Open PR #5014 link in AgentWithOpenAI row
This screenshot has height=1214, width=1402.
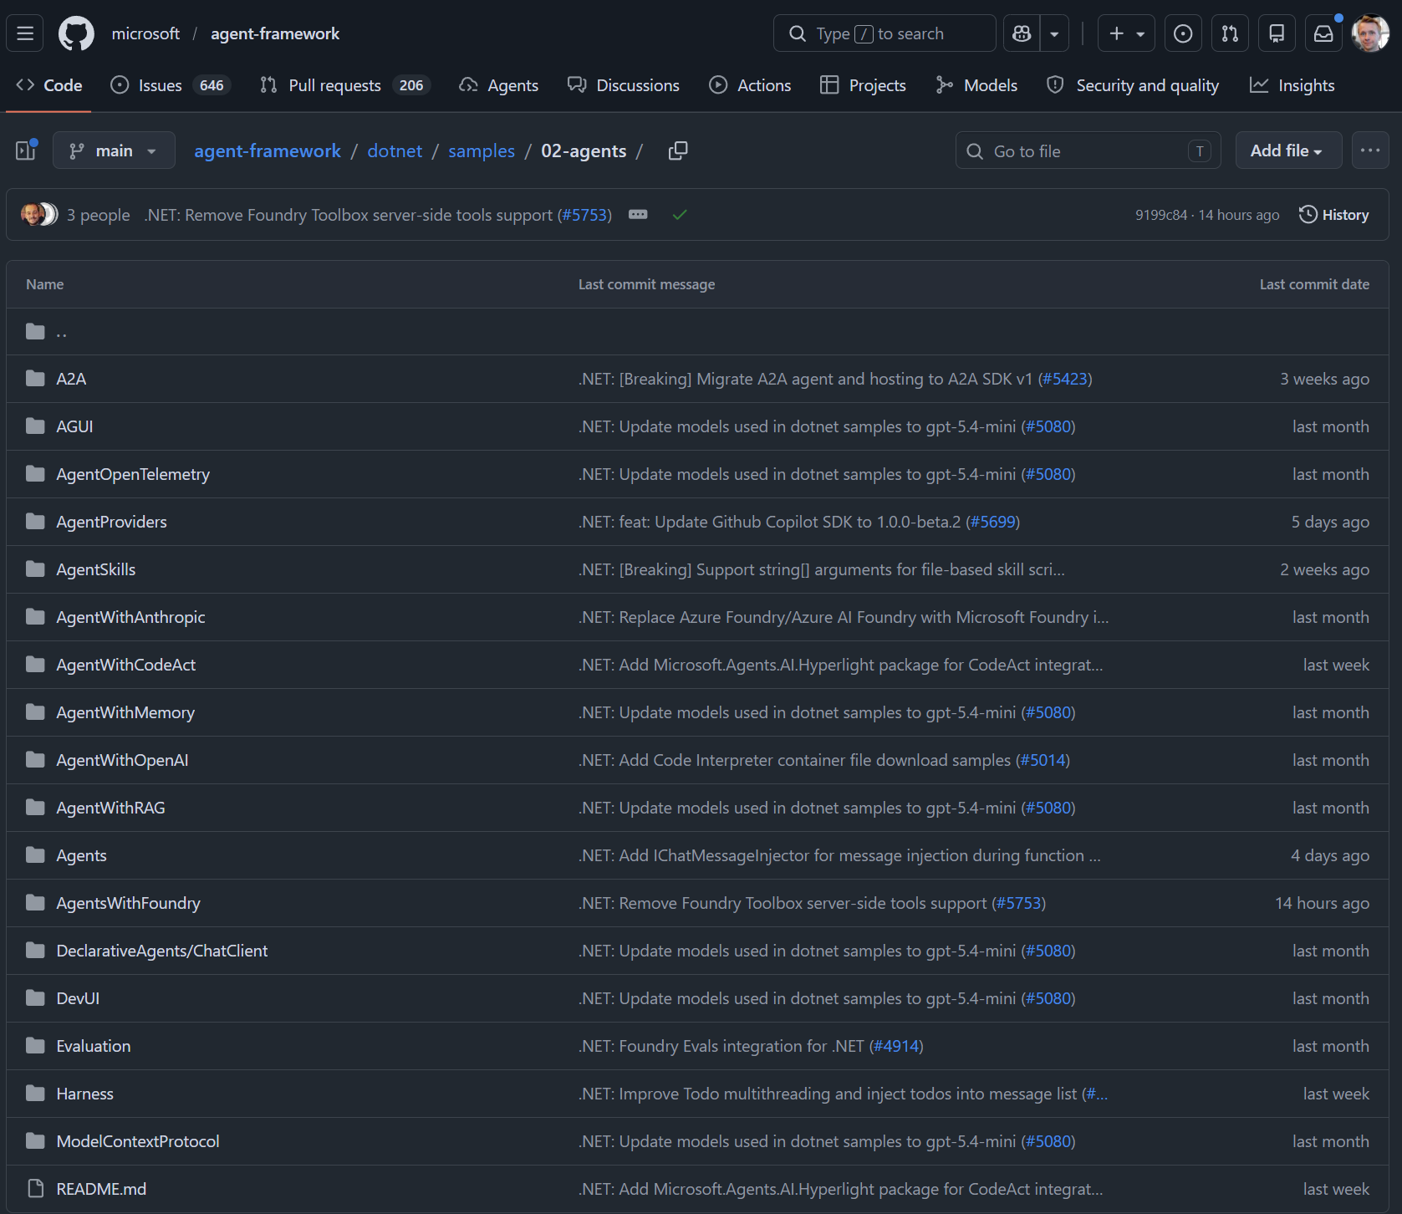coord(1043,760)
